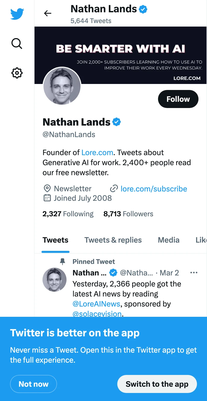Dismiss banner with Not now

pos(33,384)
